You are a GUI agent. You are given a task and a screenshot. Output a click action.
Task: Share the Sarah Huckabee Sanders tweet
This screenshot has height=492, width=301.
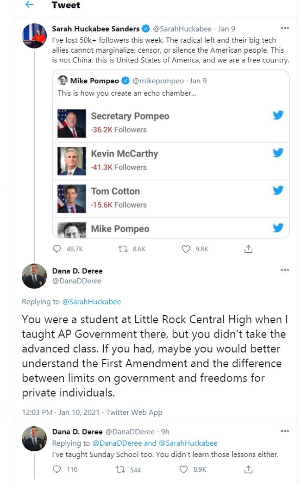[x=248, y=249]
